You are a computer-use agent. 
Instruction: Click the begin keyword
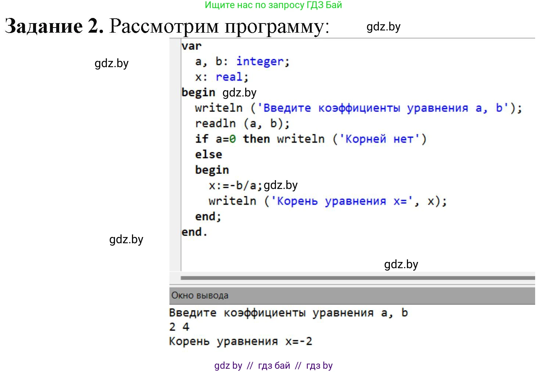[198, 92]
